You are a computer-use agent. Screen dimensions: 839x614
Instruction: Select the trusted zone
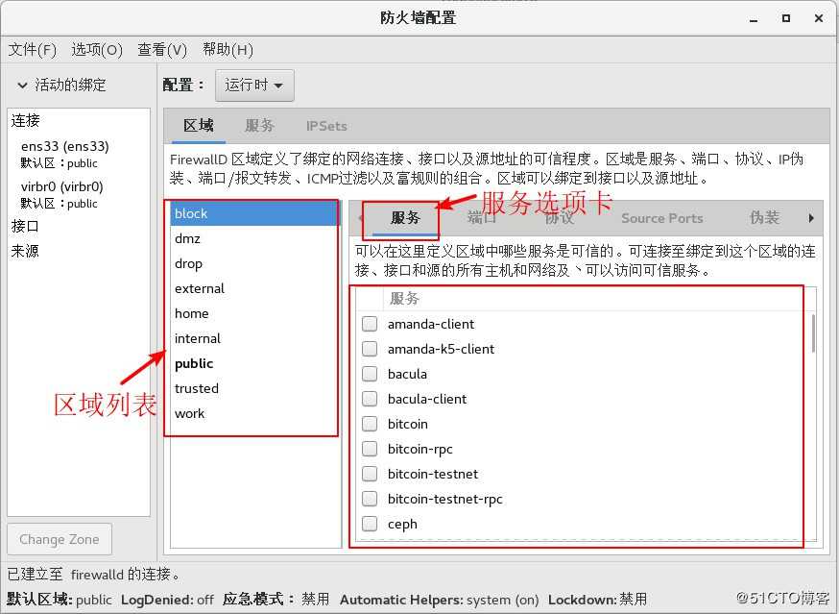coord(254,388)
